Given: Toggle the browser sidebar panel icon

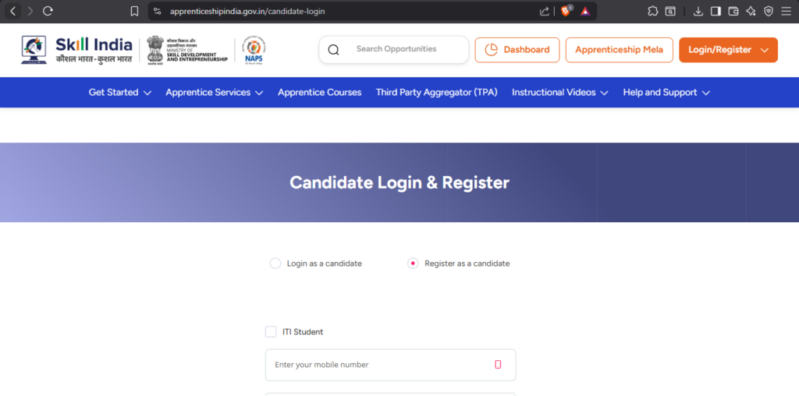Looking at the screenshot, I should [715, 11].
